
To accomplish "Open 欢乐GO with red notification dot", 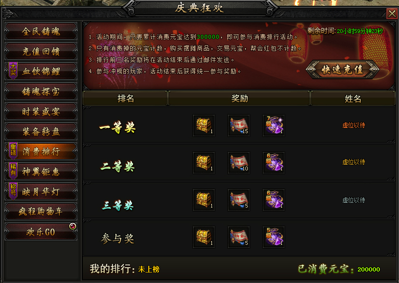I will (x=41, y=232).
